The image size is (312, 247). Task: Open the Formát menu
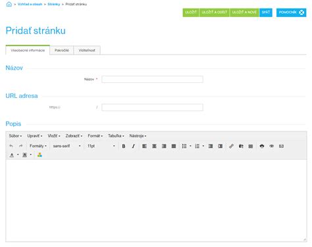[95, 136]
